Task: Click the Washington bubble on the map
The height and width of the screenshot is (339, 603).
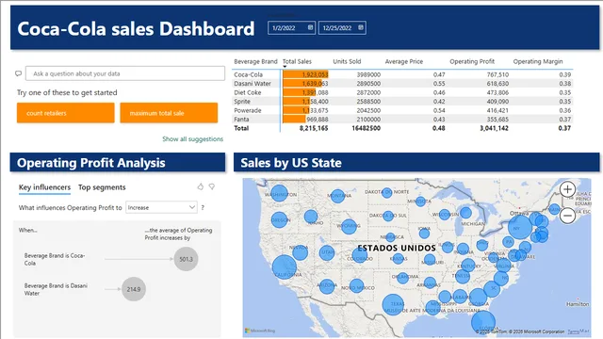Action: (x=279, y=193)
